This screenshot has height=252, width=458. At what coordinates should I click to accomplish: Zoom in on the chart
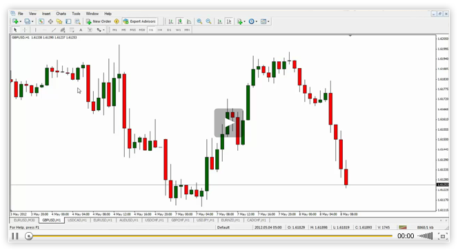[199, 21]
